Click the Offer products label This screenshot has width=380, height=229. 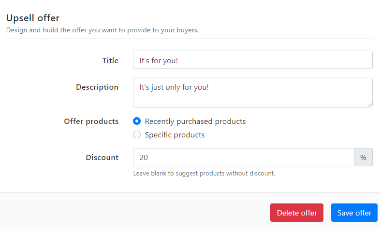tap(91, 121)
